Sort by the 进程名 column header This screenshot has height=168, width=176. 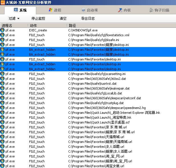tap(14, 25)
